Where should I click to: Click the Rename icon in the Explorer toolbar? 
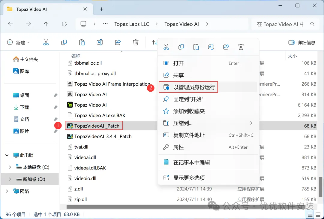point(100,42)
